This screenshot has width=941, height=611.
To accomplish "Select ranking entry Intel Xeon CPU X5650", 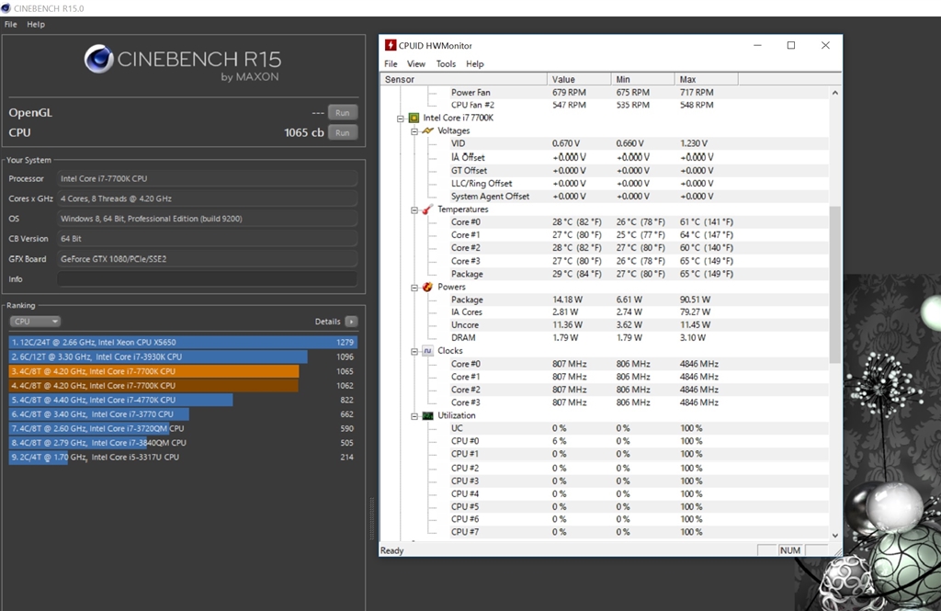I will coord(183,342).
